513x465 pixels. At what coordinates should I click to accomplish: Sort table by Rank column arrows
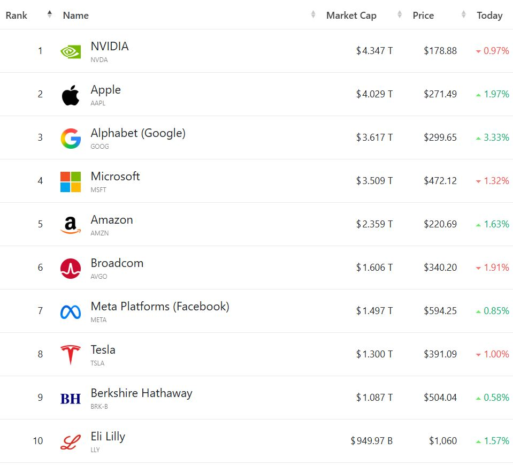50,15
